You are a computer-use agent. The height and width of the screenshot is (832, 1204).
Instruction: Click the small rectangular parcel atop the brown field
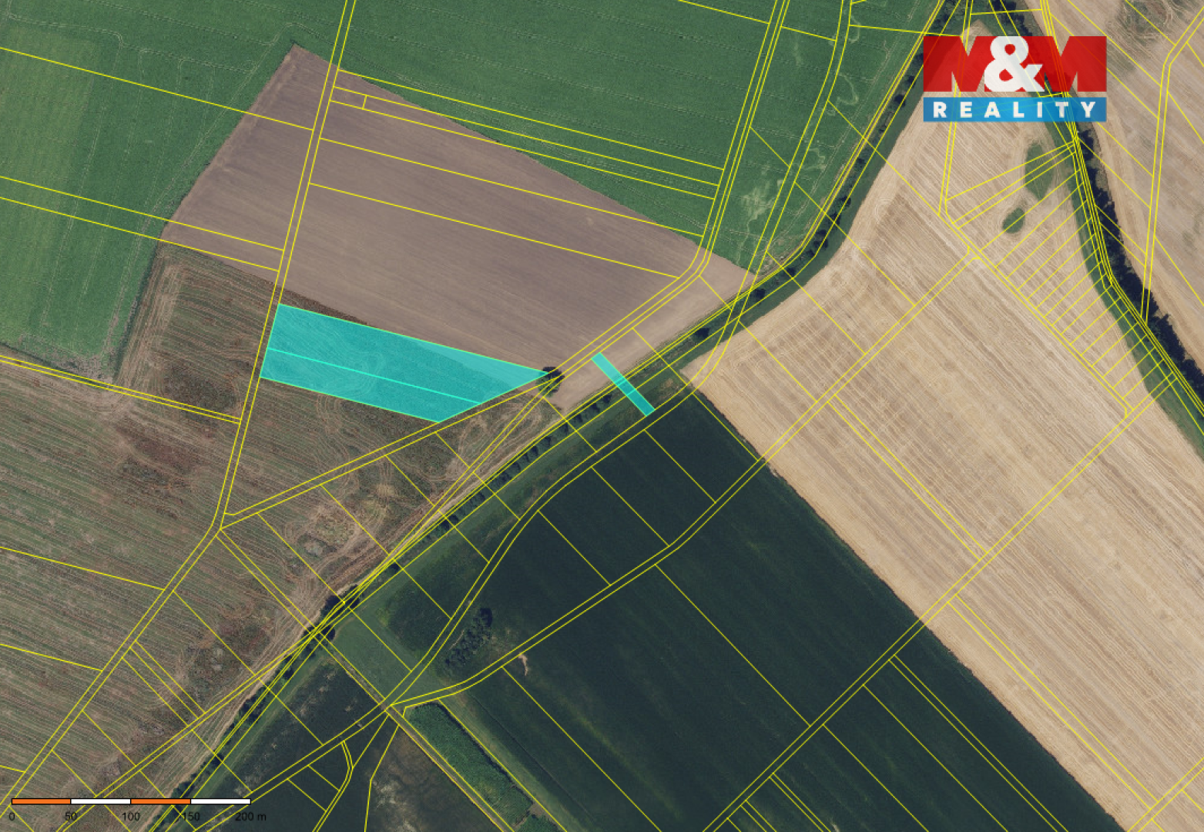(x=347, y=98)
